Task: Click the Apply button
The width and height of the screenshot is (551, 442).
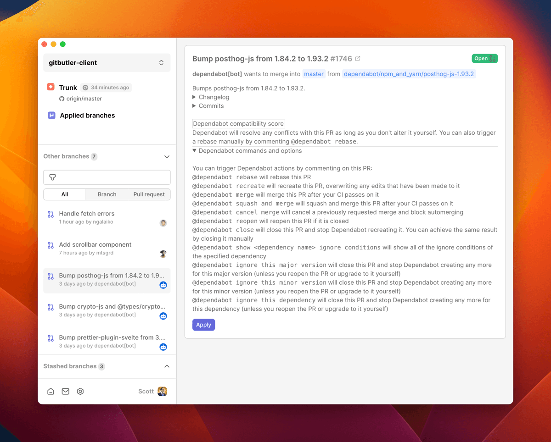Action: coord(203,325)
